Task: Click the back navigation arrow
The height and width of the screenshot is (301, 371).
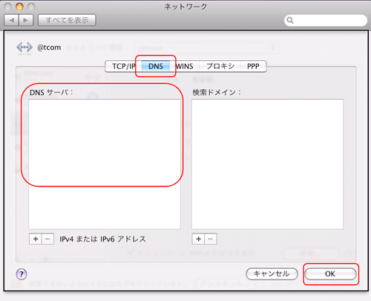Action: [x=11, y=20]
